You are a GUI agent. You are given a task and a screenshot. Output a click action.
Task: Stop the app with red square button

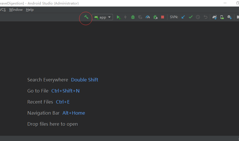pos(163,17)
